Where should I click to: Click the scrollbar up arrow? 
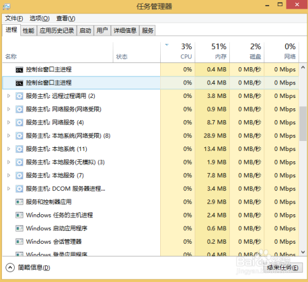pos(303,68)
